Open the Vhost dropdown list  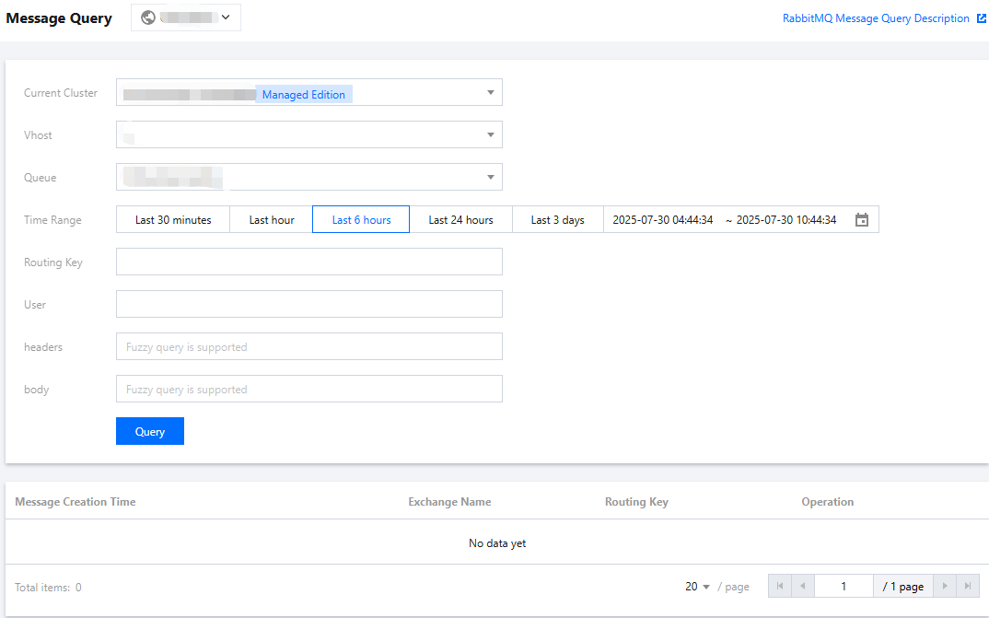491,135
